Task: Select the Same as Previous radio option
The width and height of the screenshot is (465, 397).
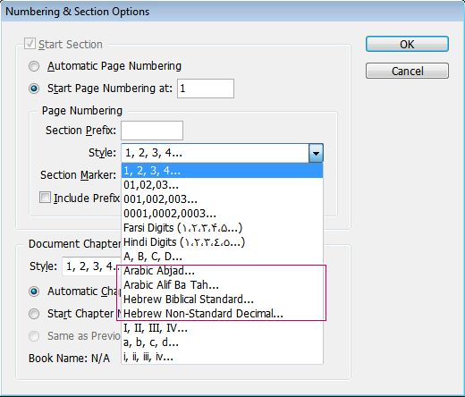Action: [x=34, y=336]
